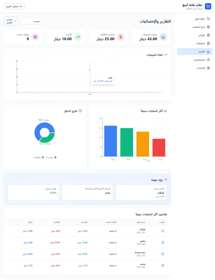Click the gear icon beside الإعدادات

point(208,68)
